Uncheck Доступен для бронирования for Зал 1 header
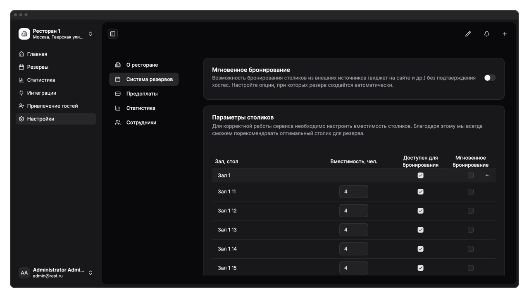This screenshot has height=298, width=529. coord(420,175)
